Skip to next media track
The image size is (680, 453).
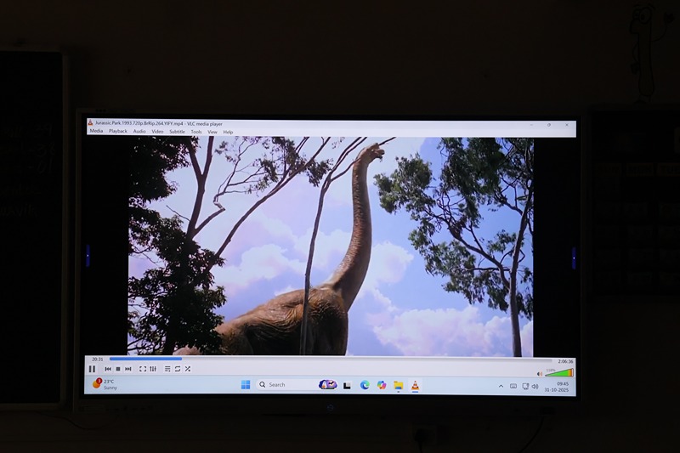coord(128,369)
